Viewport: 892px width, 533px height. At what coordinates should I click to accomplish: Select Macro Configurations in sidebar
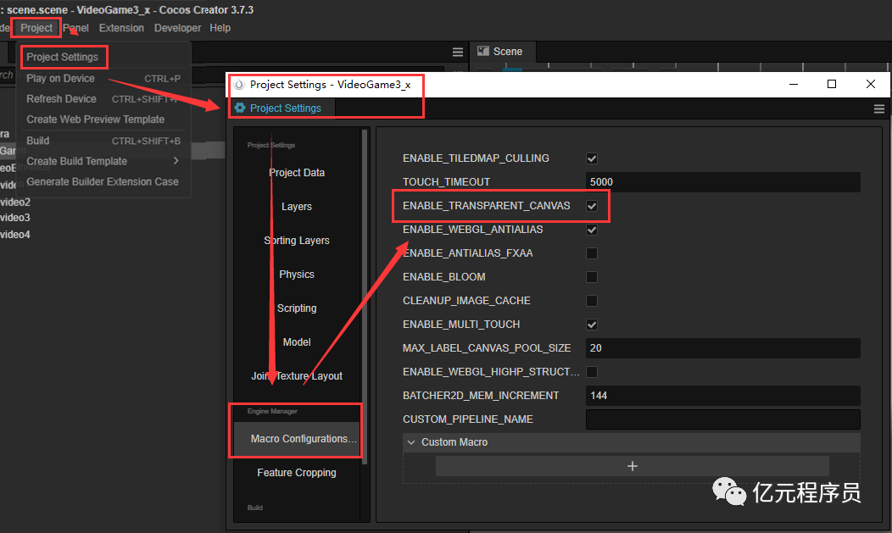tap(297, 439)
